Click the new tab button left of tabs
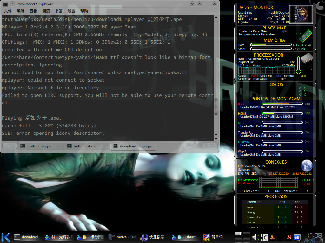This screenshot has height=243, width=325. click(x=9, y=146)
